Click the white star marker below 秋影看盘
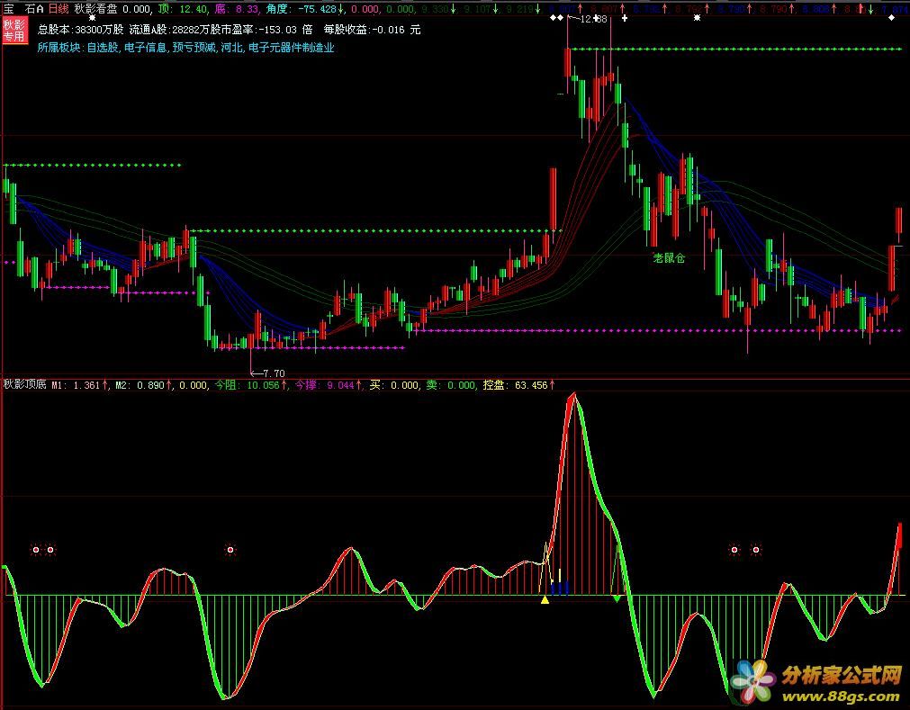Image resolution: width=910 pixels, height=710 pixels. pyautogui.click(x=92, y=18)
